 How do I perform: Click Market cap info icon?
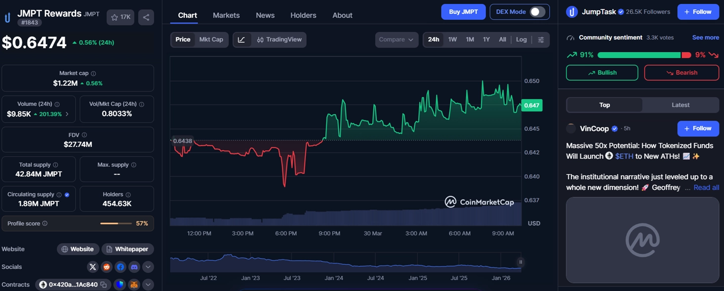click(x=93, y=74)
